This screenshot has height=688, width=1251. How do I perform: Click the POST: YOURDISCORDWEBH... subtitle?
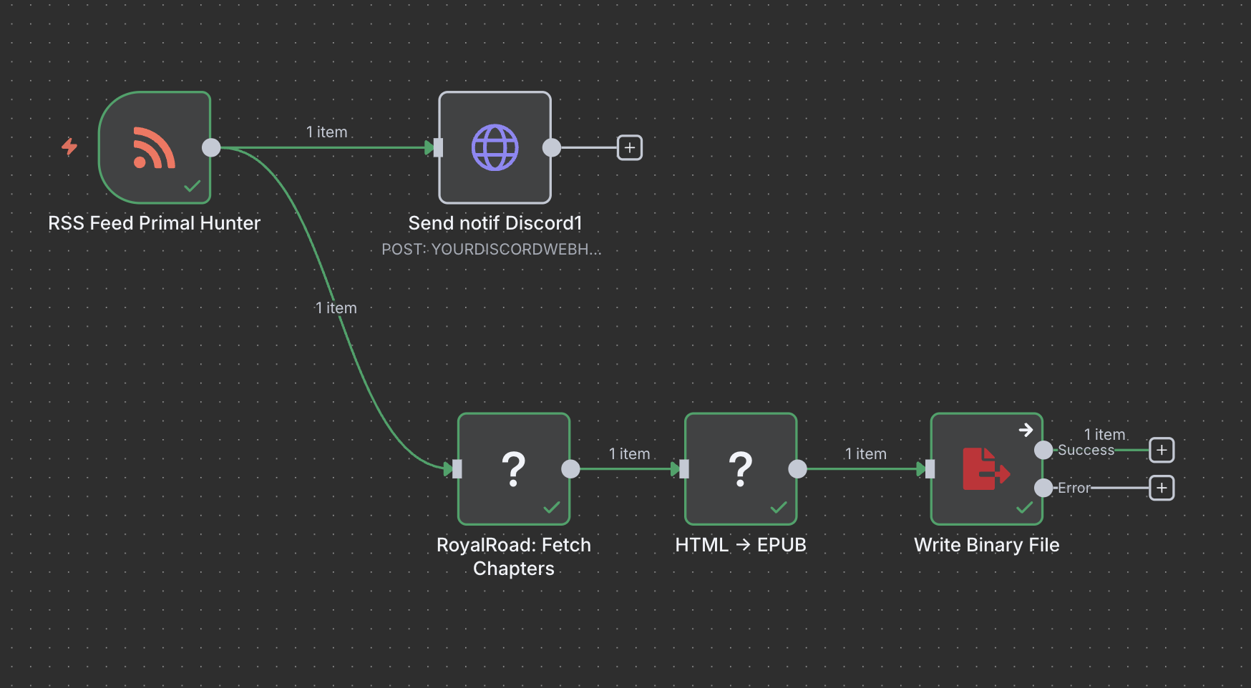click(x=491, y=249)
